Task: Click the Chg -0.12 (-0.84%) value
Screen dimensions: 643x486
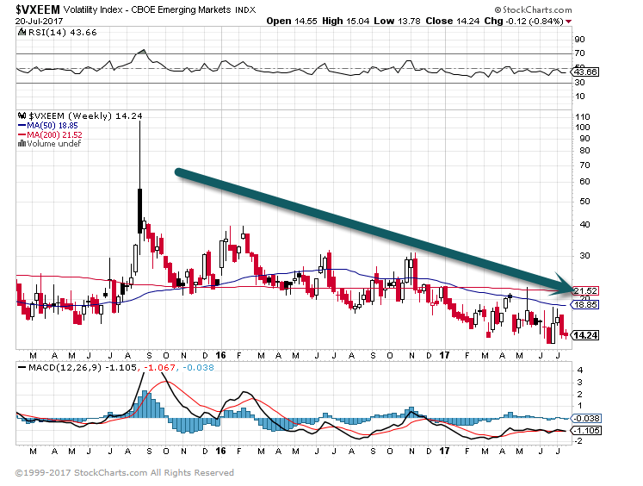Action: (523, 21)
